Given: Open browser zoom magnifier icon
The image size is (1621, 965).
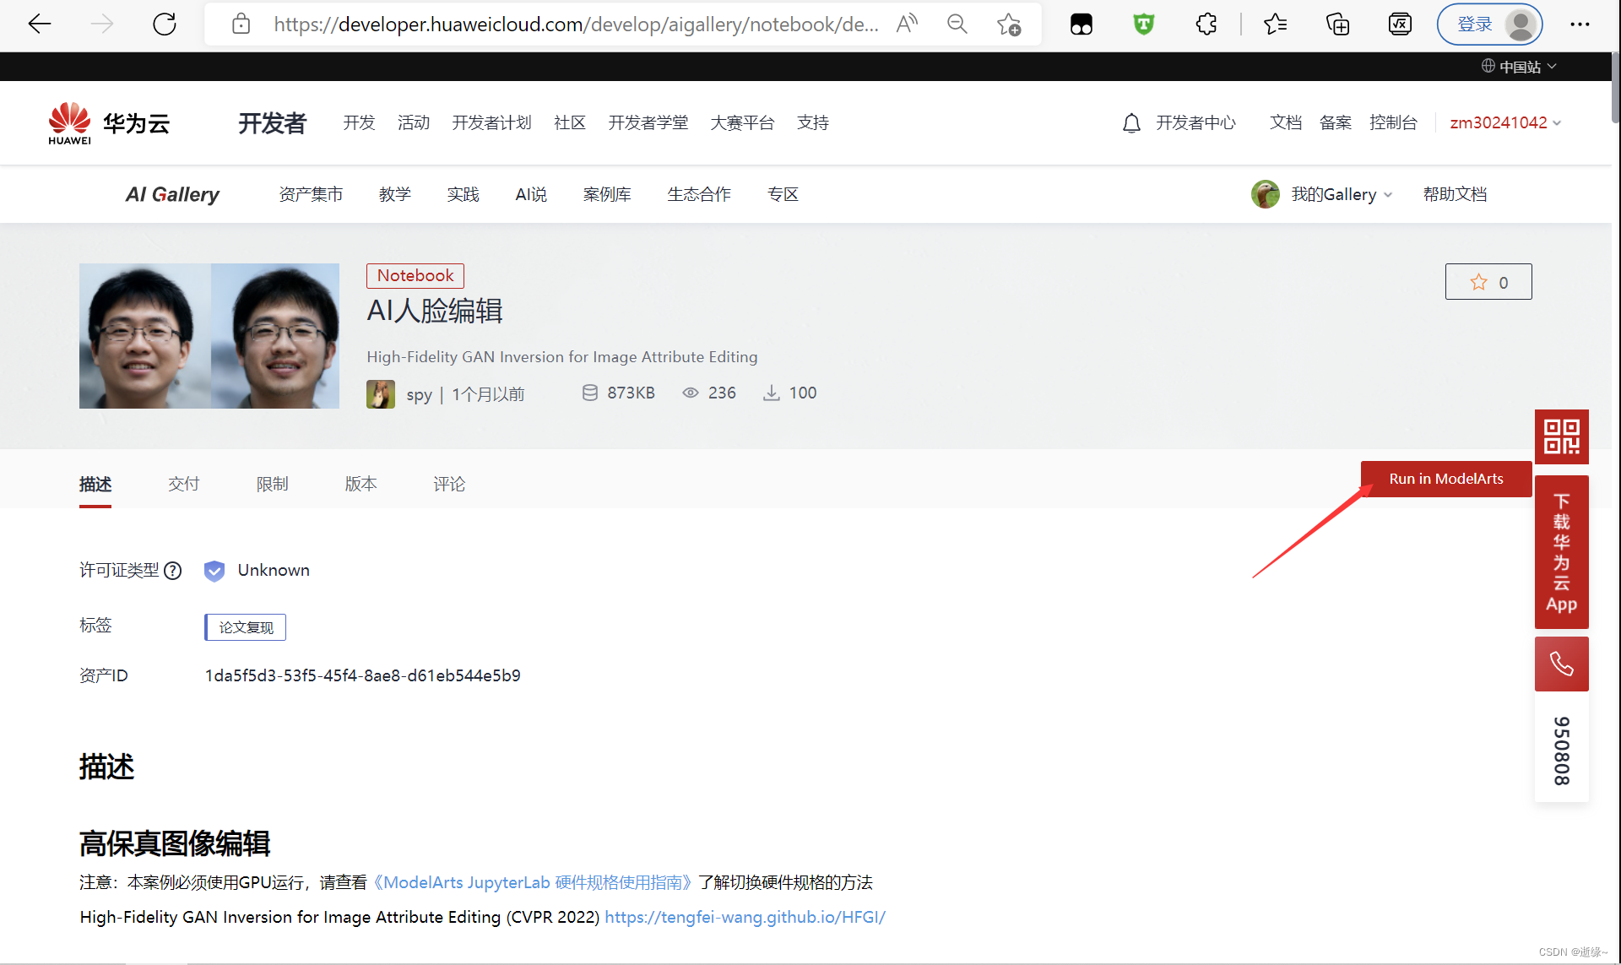Looking at the screenshot, I should pos(957,24).
